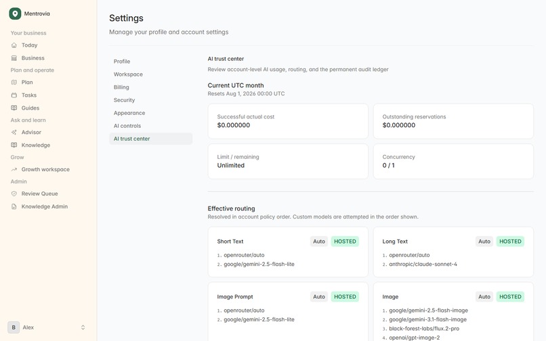Click the B avatar badge
The width and height of the screenshot is (546, 341).
click(14, 327)
